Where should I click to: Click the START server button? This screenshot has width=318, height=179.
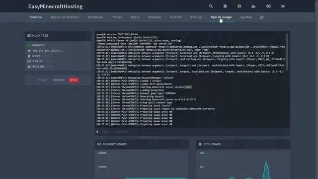(x=43, y=80)
